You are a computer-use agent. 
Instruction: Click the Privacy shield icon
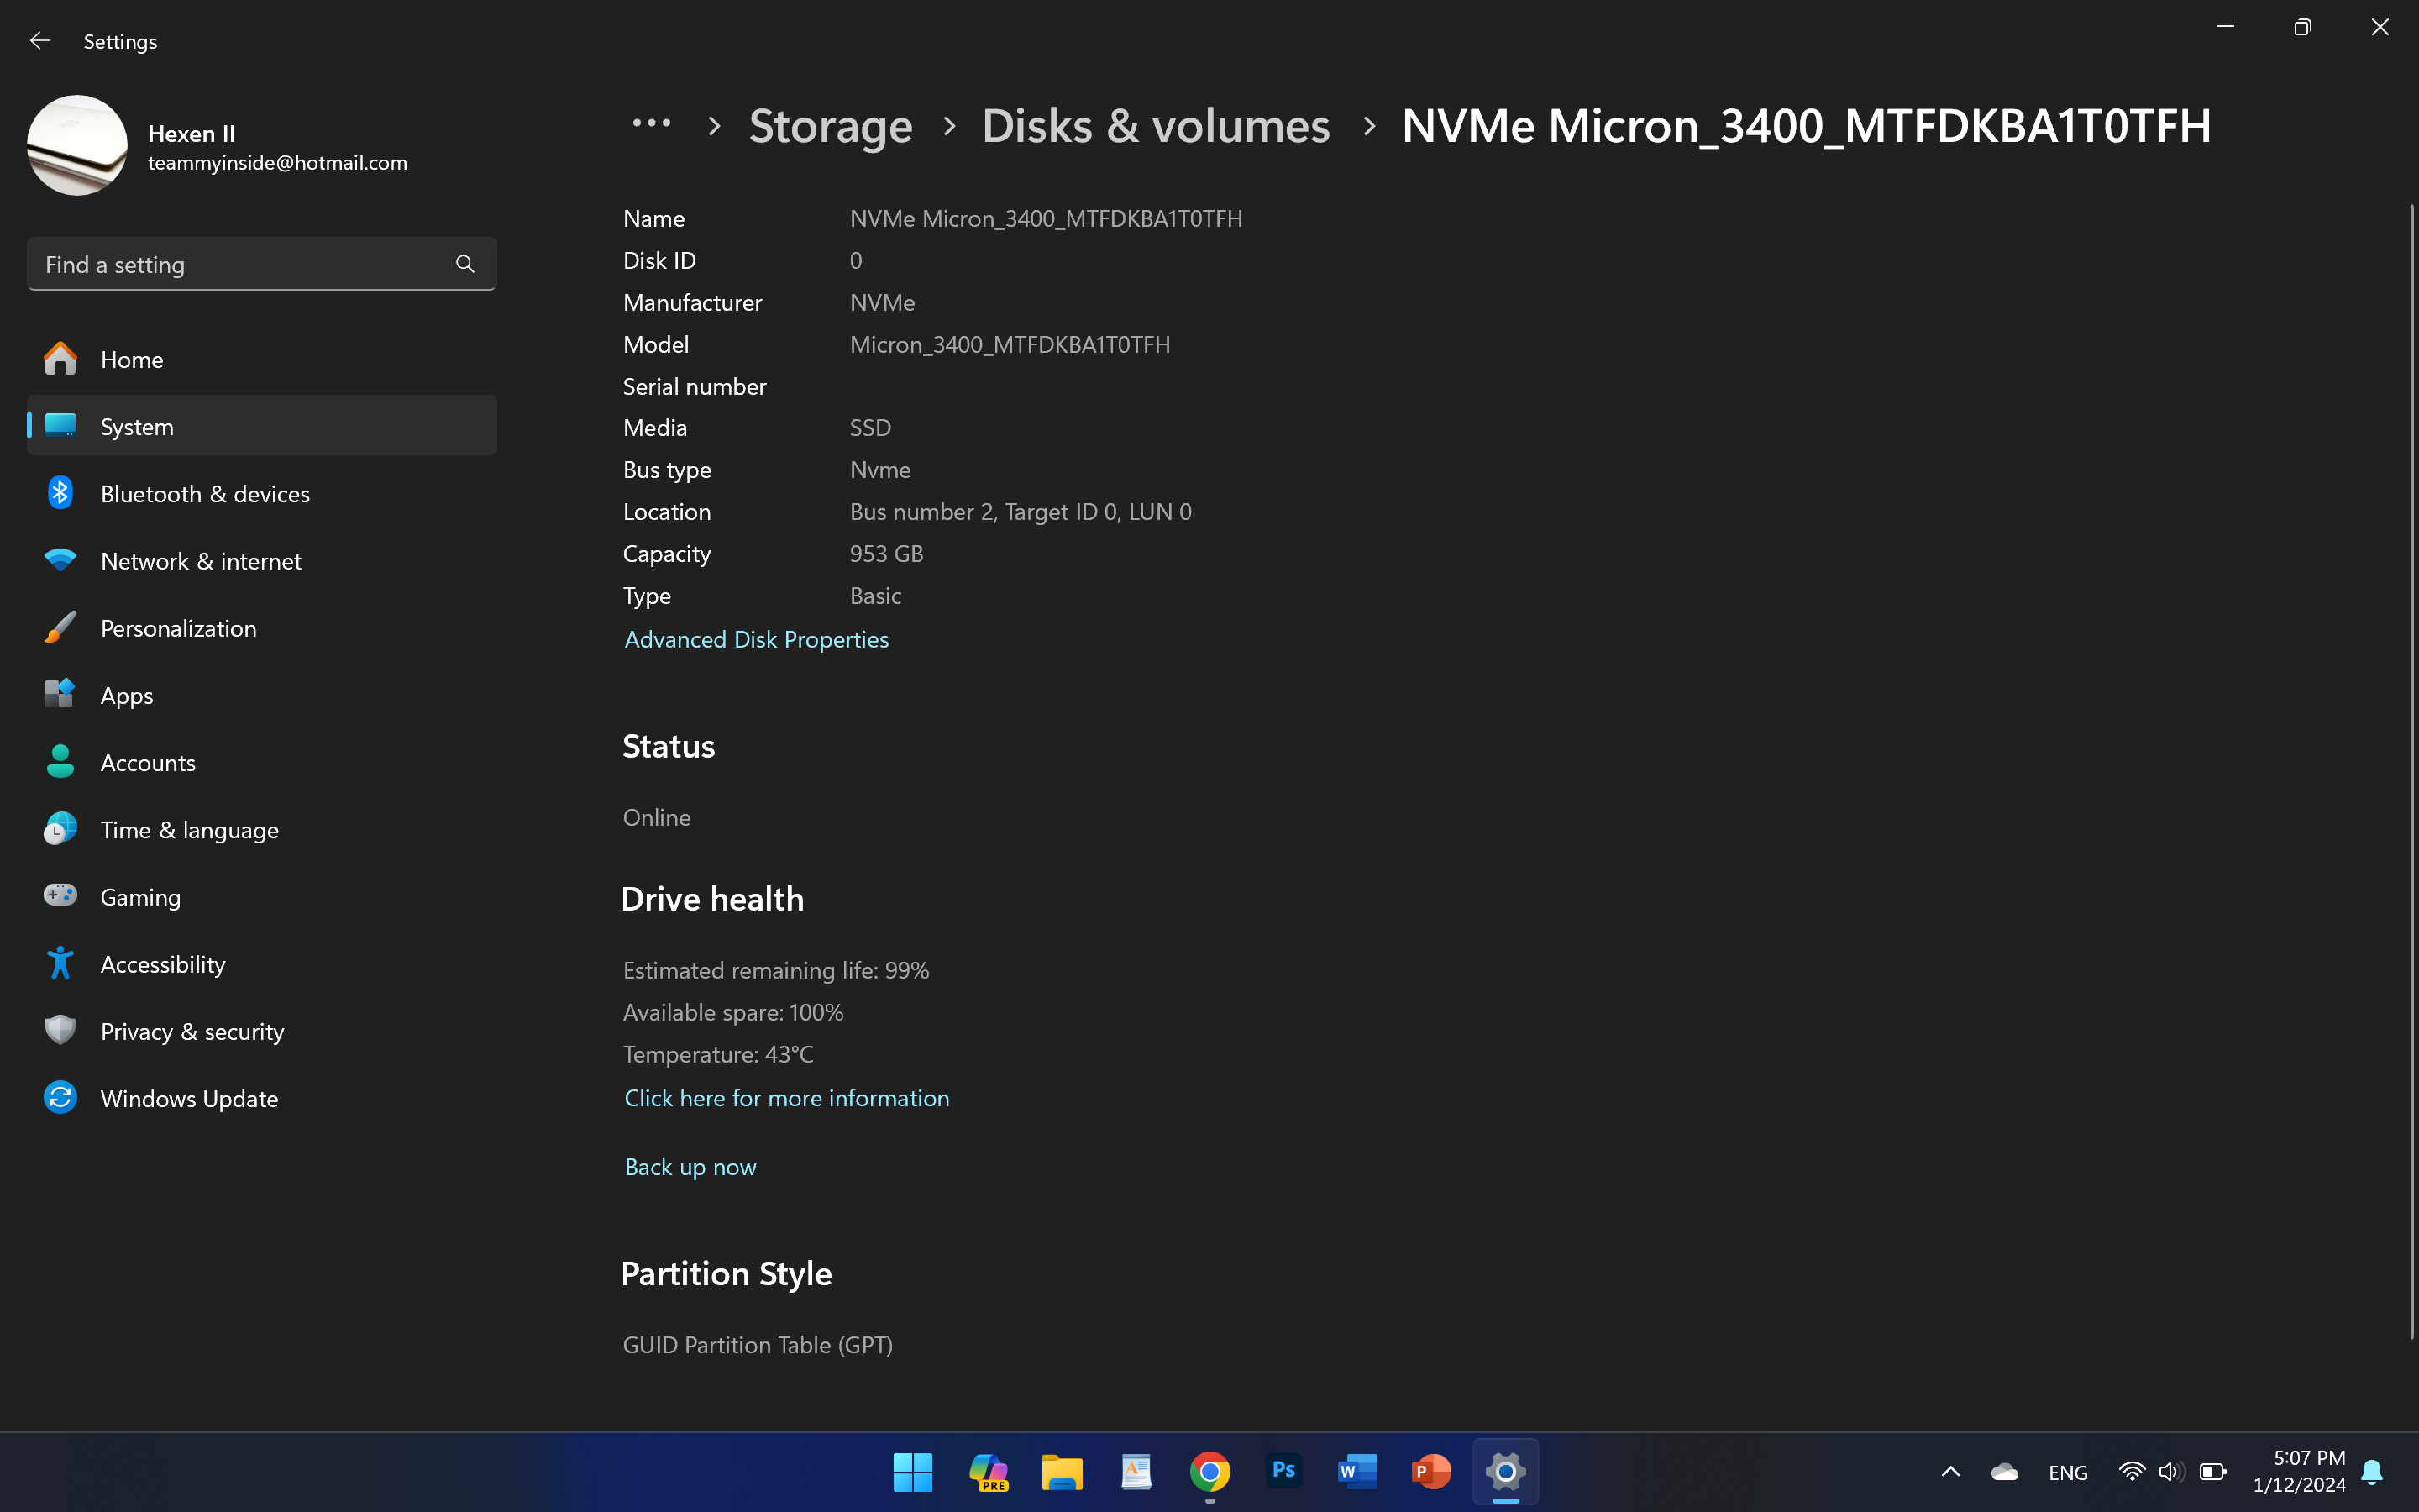click(x=60, y=1030)
